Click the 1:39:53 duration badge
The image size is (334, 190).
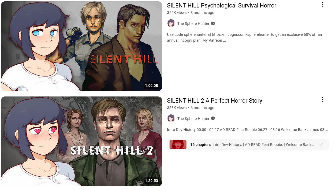coord(152,181)
